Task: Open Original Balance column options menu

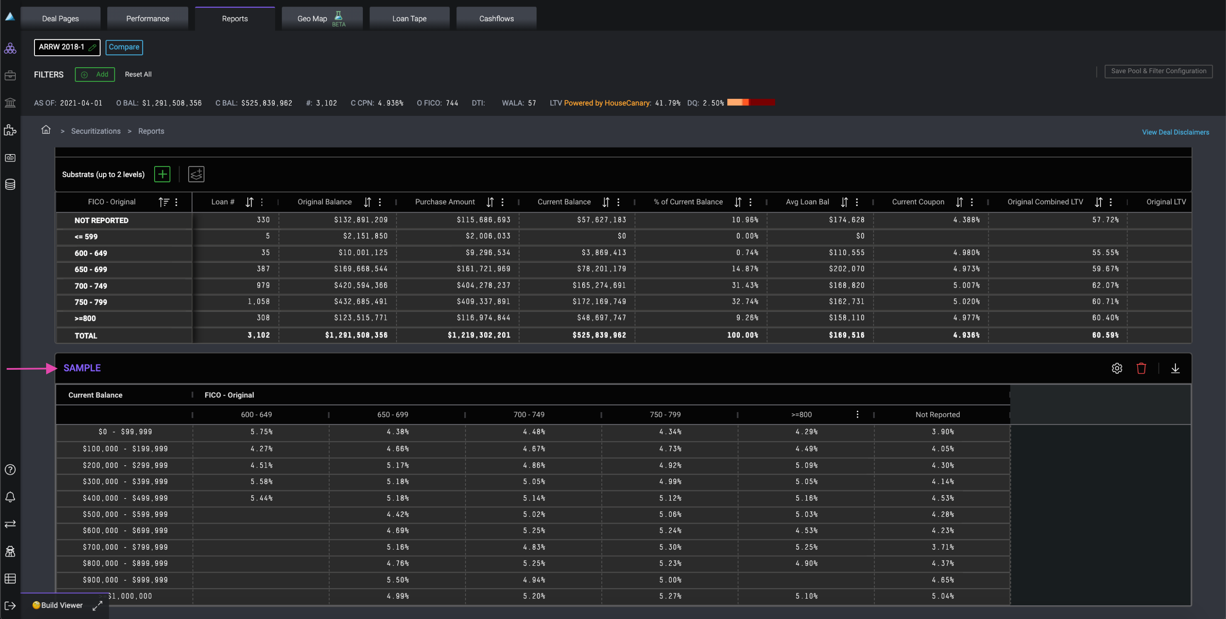Action: 380,202
